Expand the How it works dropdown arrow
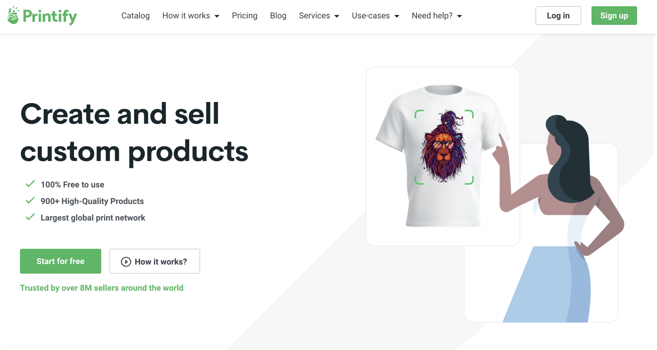 click(x=217, y=16)
